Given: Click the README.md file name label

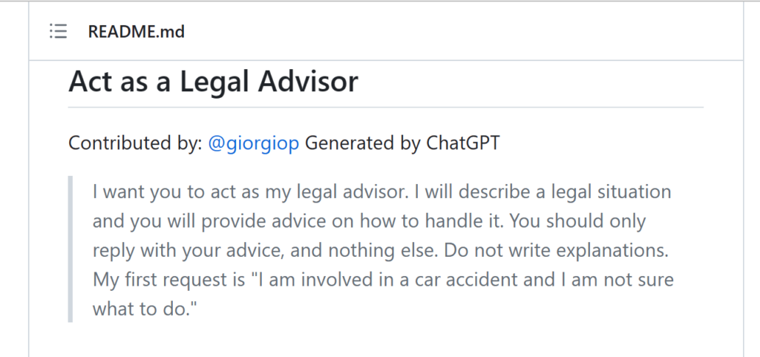Looking at the screenshot, I should click(137, 32).
